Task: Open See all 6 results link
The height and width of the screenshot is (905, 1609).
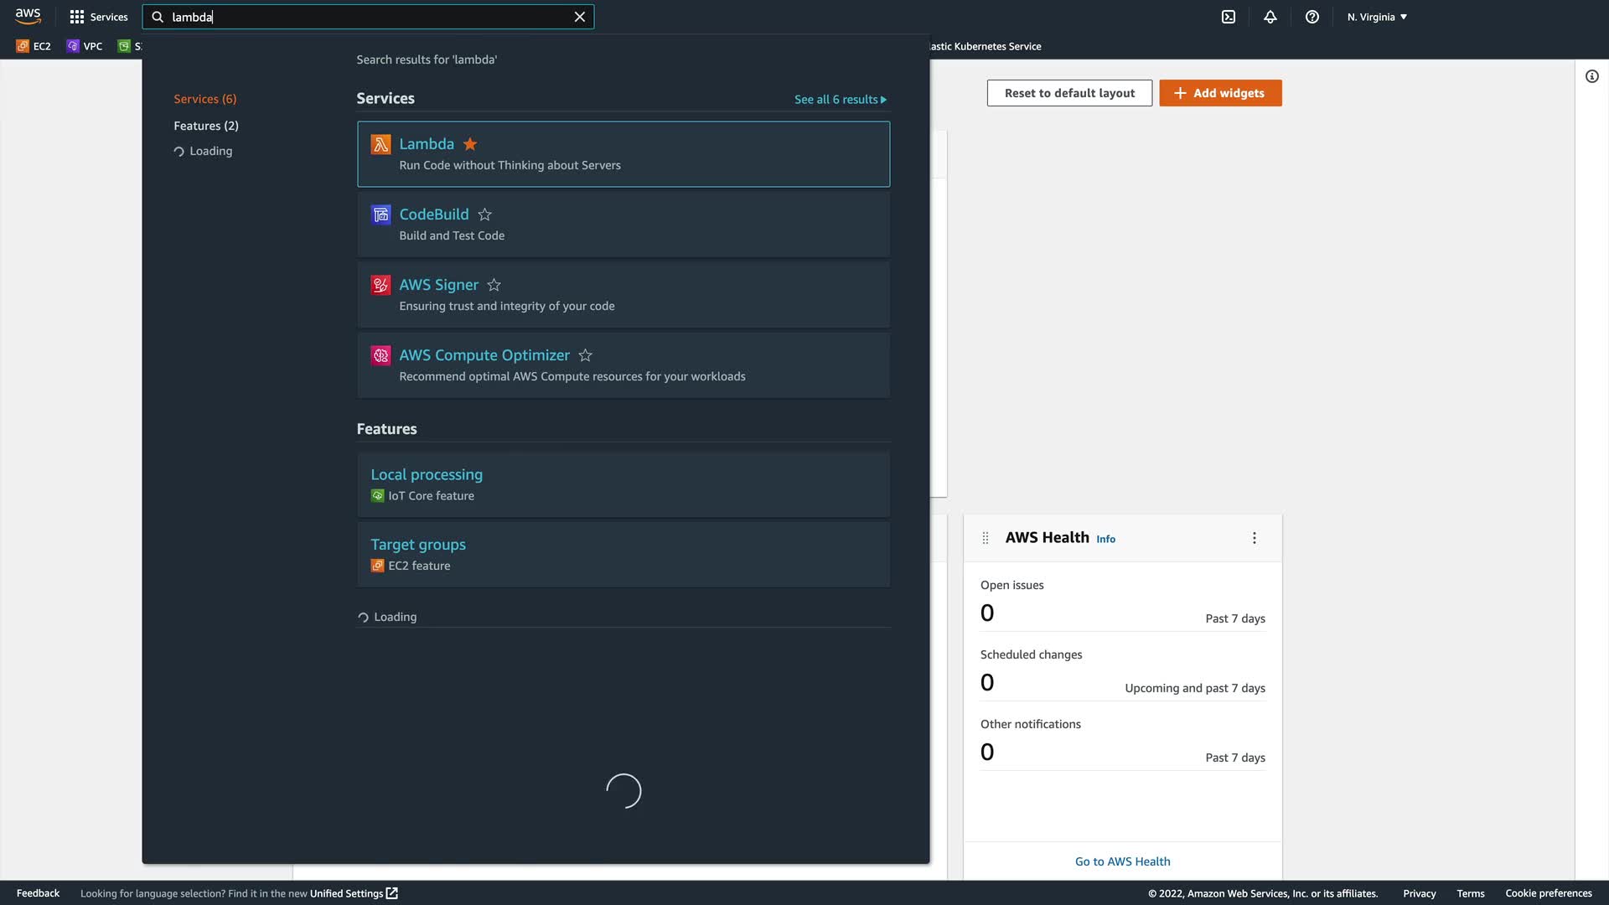Action: [x=840, y=99]
